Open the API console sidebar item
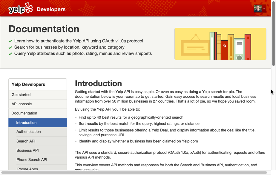 22,104
